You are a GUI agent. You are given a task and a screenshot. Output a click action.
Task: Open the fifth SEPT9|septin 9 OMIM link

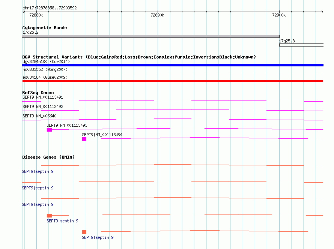click(98, 237)
